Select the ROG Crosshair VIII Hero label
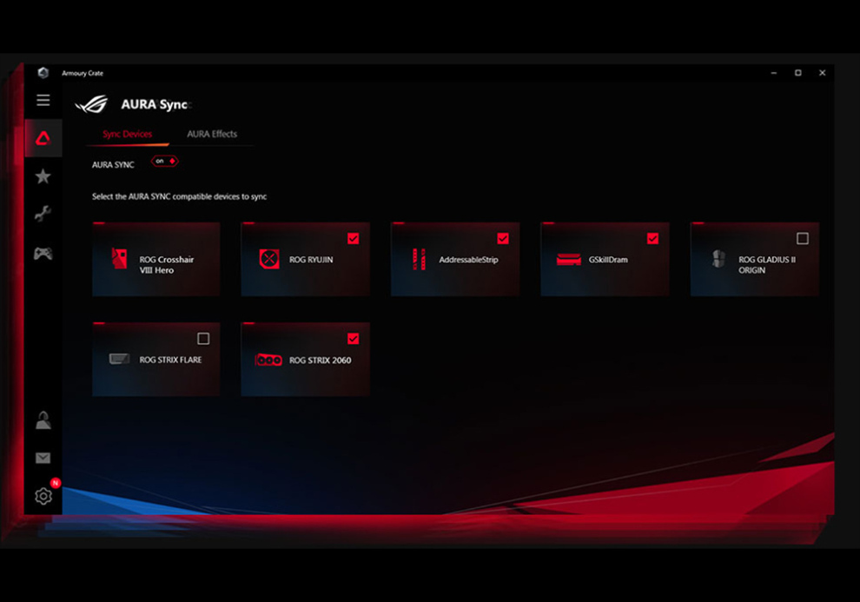The height and width of the screenshot is (602, 860). tap(167, 265)
